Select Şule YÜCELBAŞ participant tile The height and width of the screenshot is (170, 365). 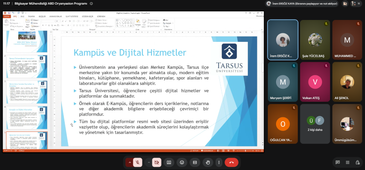315,40
